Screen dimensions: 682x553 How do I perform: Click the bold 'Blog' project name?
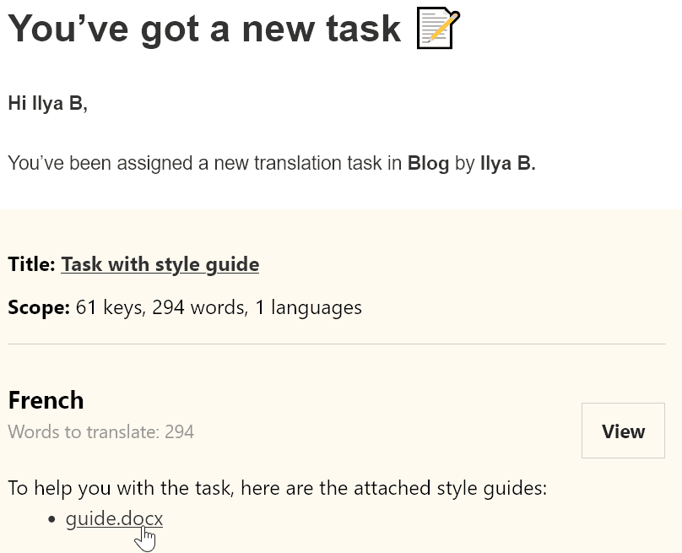pos(428,164)
